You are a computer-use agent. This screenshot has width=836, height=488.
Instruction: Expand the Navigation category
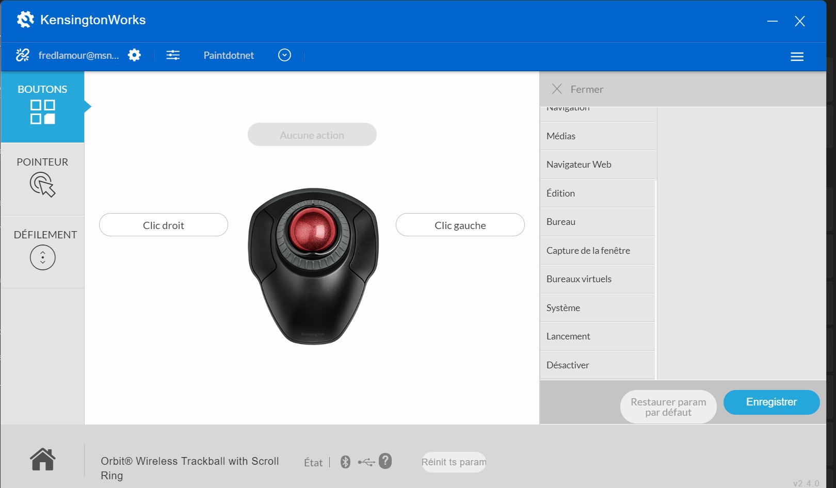pos(598,113)
